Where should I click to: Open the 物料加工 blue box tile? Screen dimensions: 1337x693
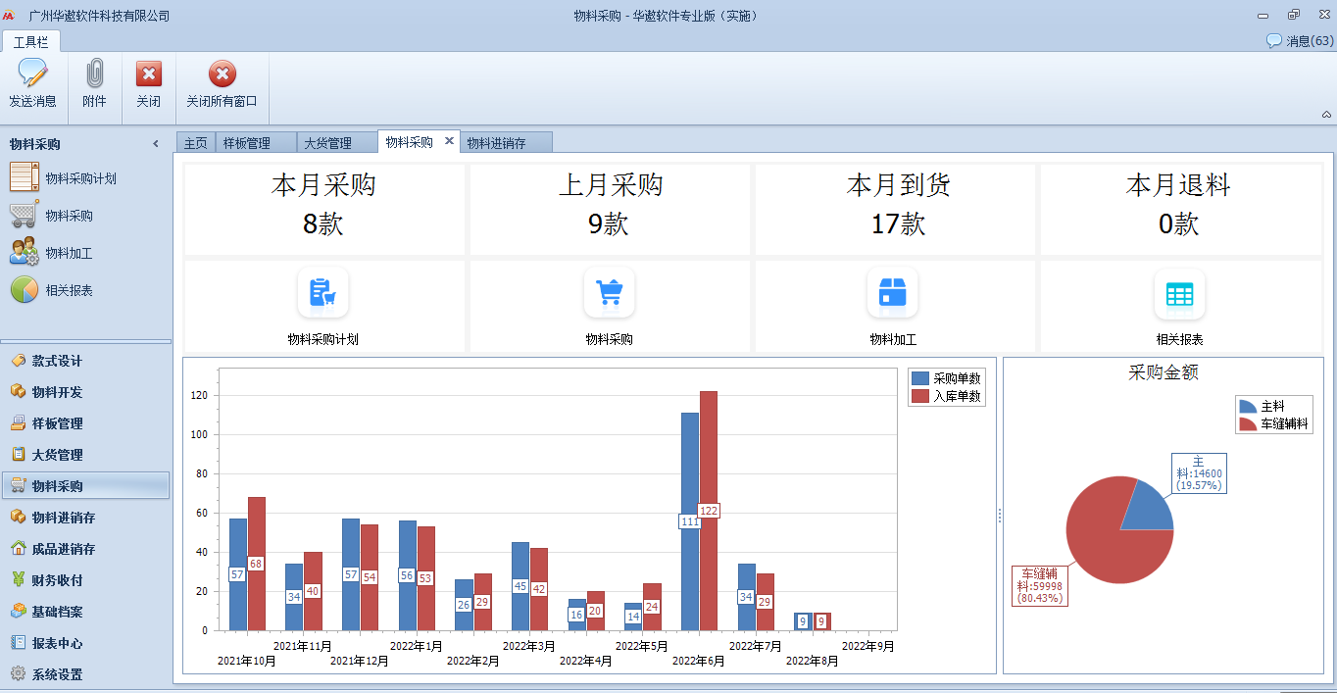click(893, 293)
